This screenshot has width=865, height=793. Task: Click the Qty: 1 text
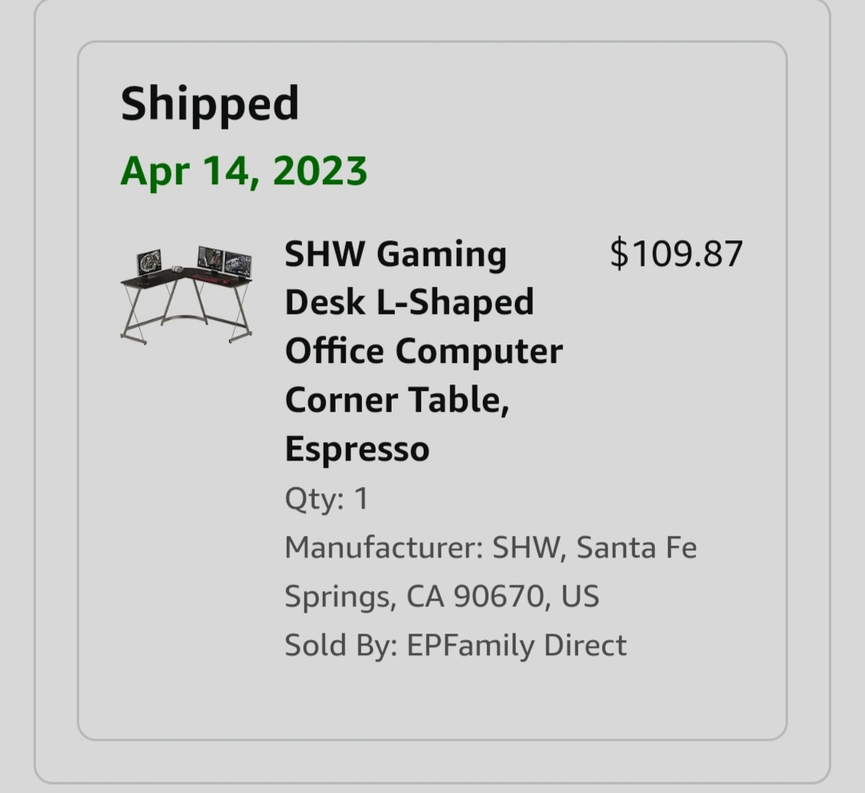pyautogui.click(x=327, y=499)
